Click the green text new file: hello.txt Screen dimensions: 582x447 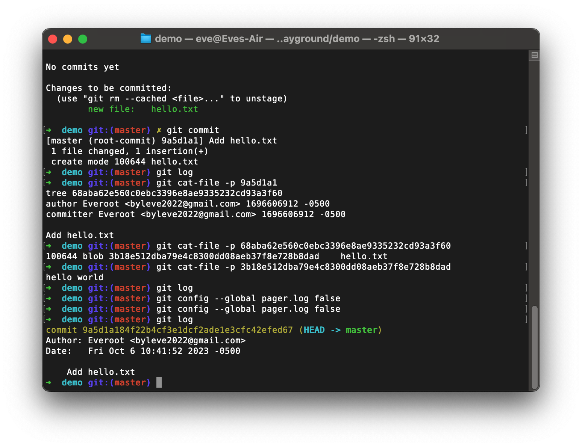143,109
